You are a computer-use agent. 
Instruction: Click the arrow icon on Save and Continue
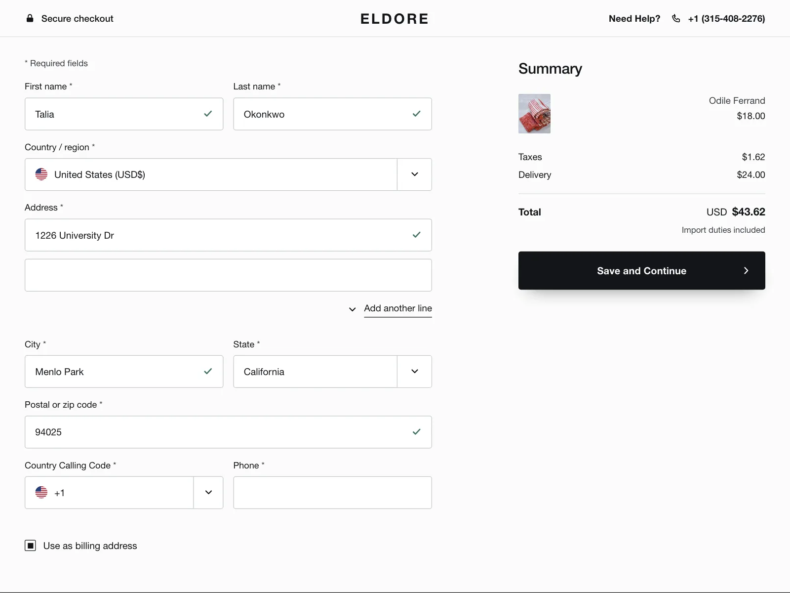tap(746, 270)
